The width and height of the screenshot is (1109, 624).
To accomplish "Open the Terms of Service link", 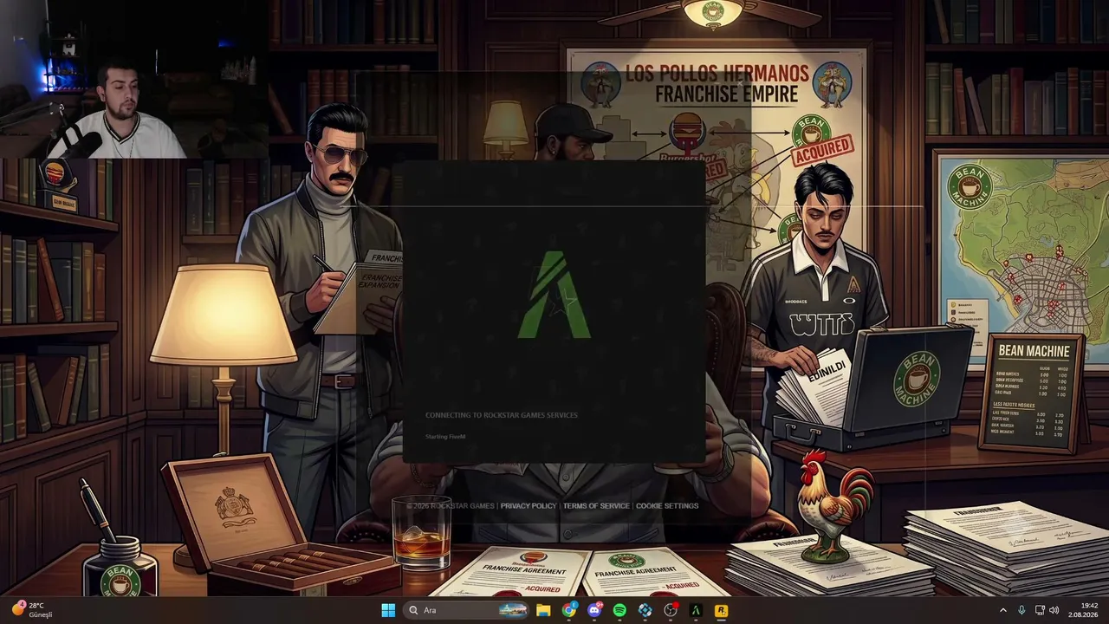I will point(596,506).
